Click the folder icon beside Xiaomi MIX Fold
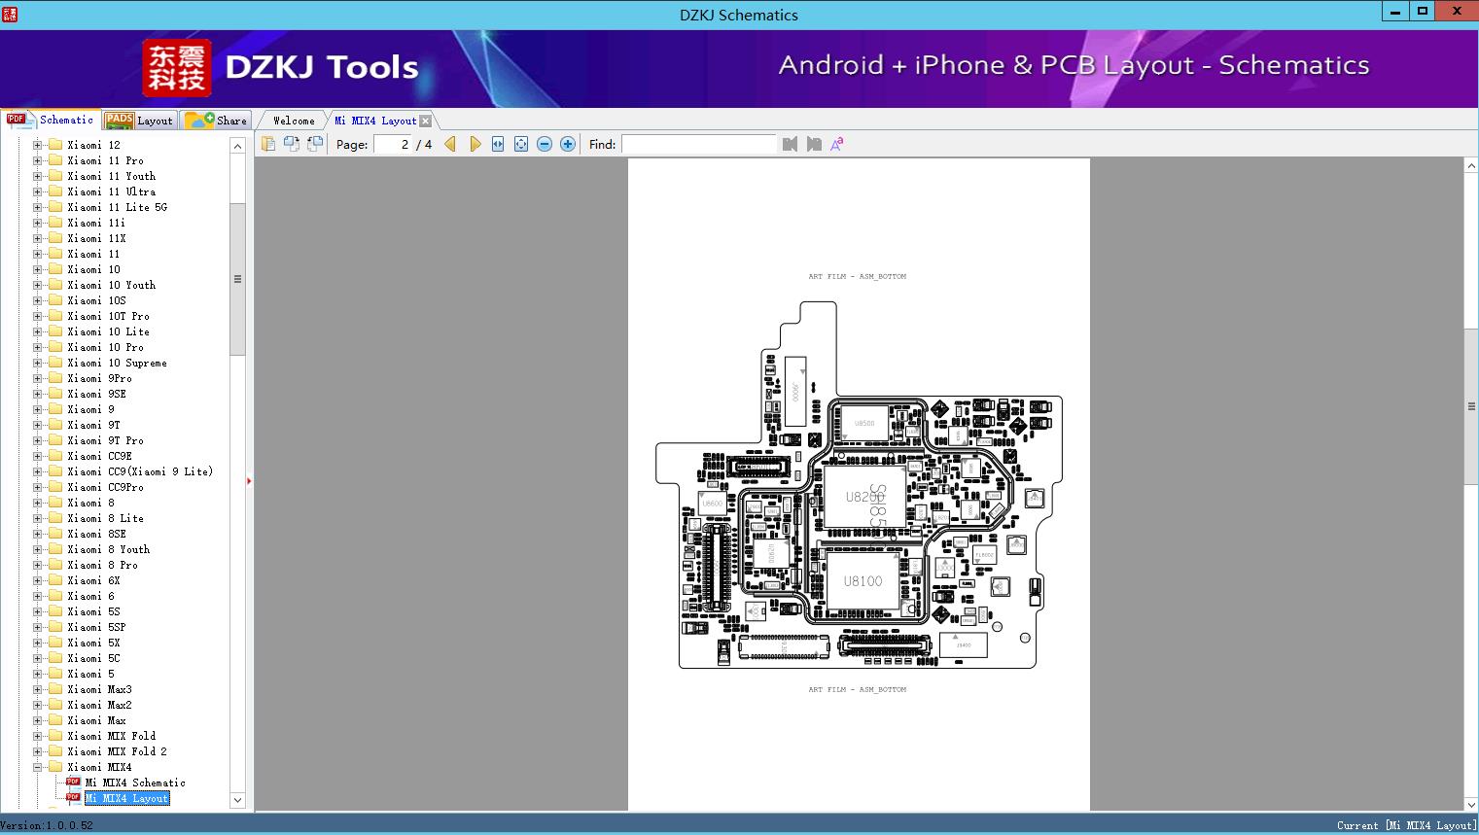This screenshot has height=835, width=1479. coord(55,736)
